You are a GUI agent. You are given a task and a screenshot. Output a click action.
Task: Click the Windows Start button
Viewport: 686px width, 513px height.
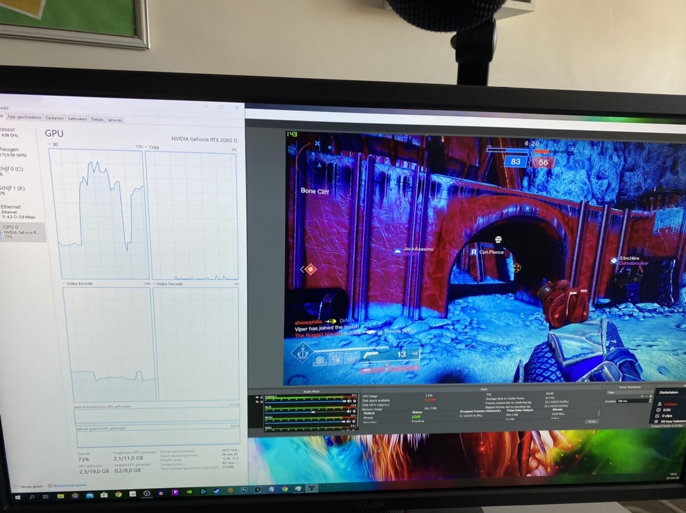click(x=18, y=497)
